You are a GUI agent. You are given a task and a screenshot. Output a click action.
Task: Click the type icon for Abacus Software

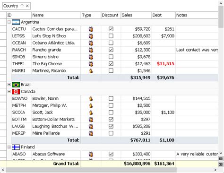[91, 154]
